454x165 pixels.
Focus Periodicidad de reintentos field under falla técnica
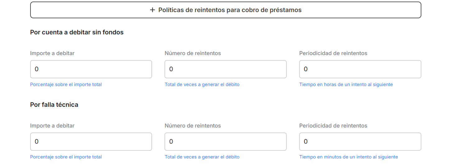tap(360, 141)
